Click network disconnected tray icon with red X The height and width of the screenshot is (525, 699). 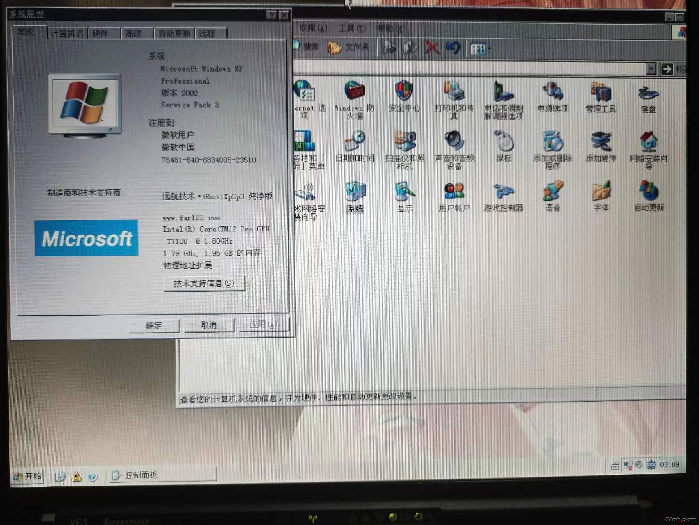coord(627,465)
